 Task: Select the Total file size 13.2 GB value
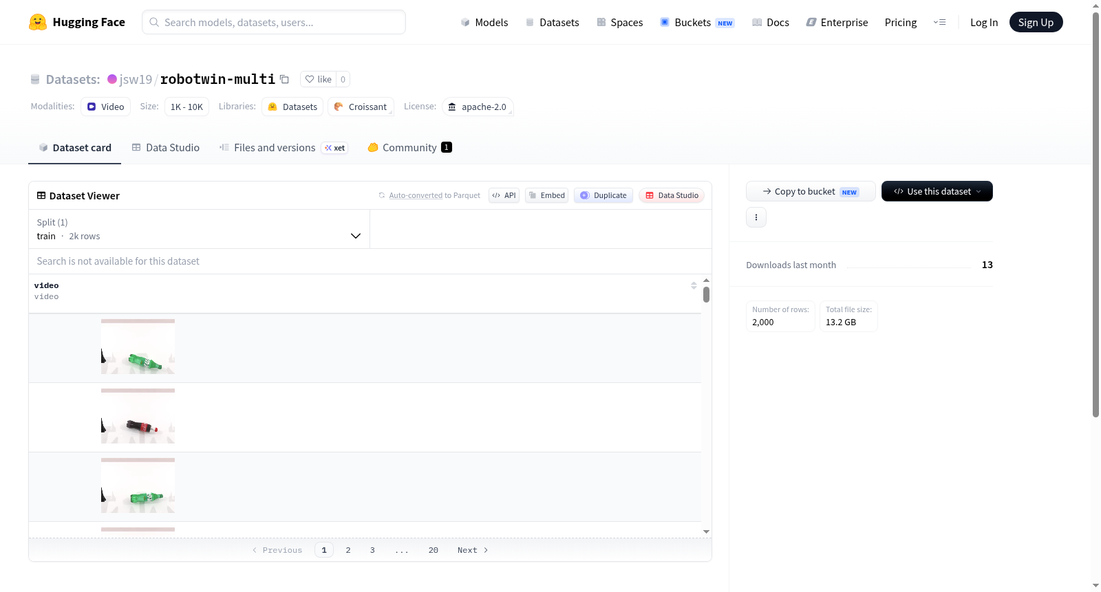point(841,322)
